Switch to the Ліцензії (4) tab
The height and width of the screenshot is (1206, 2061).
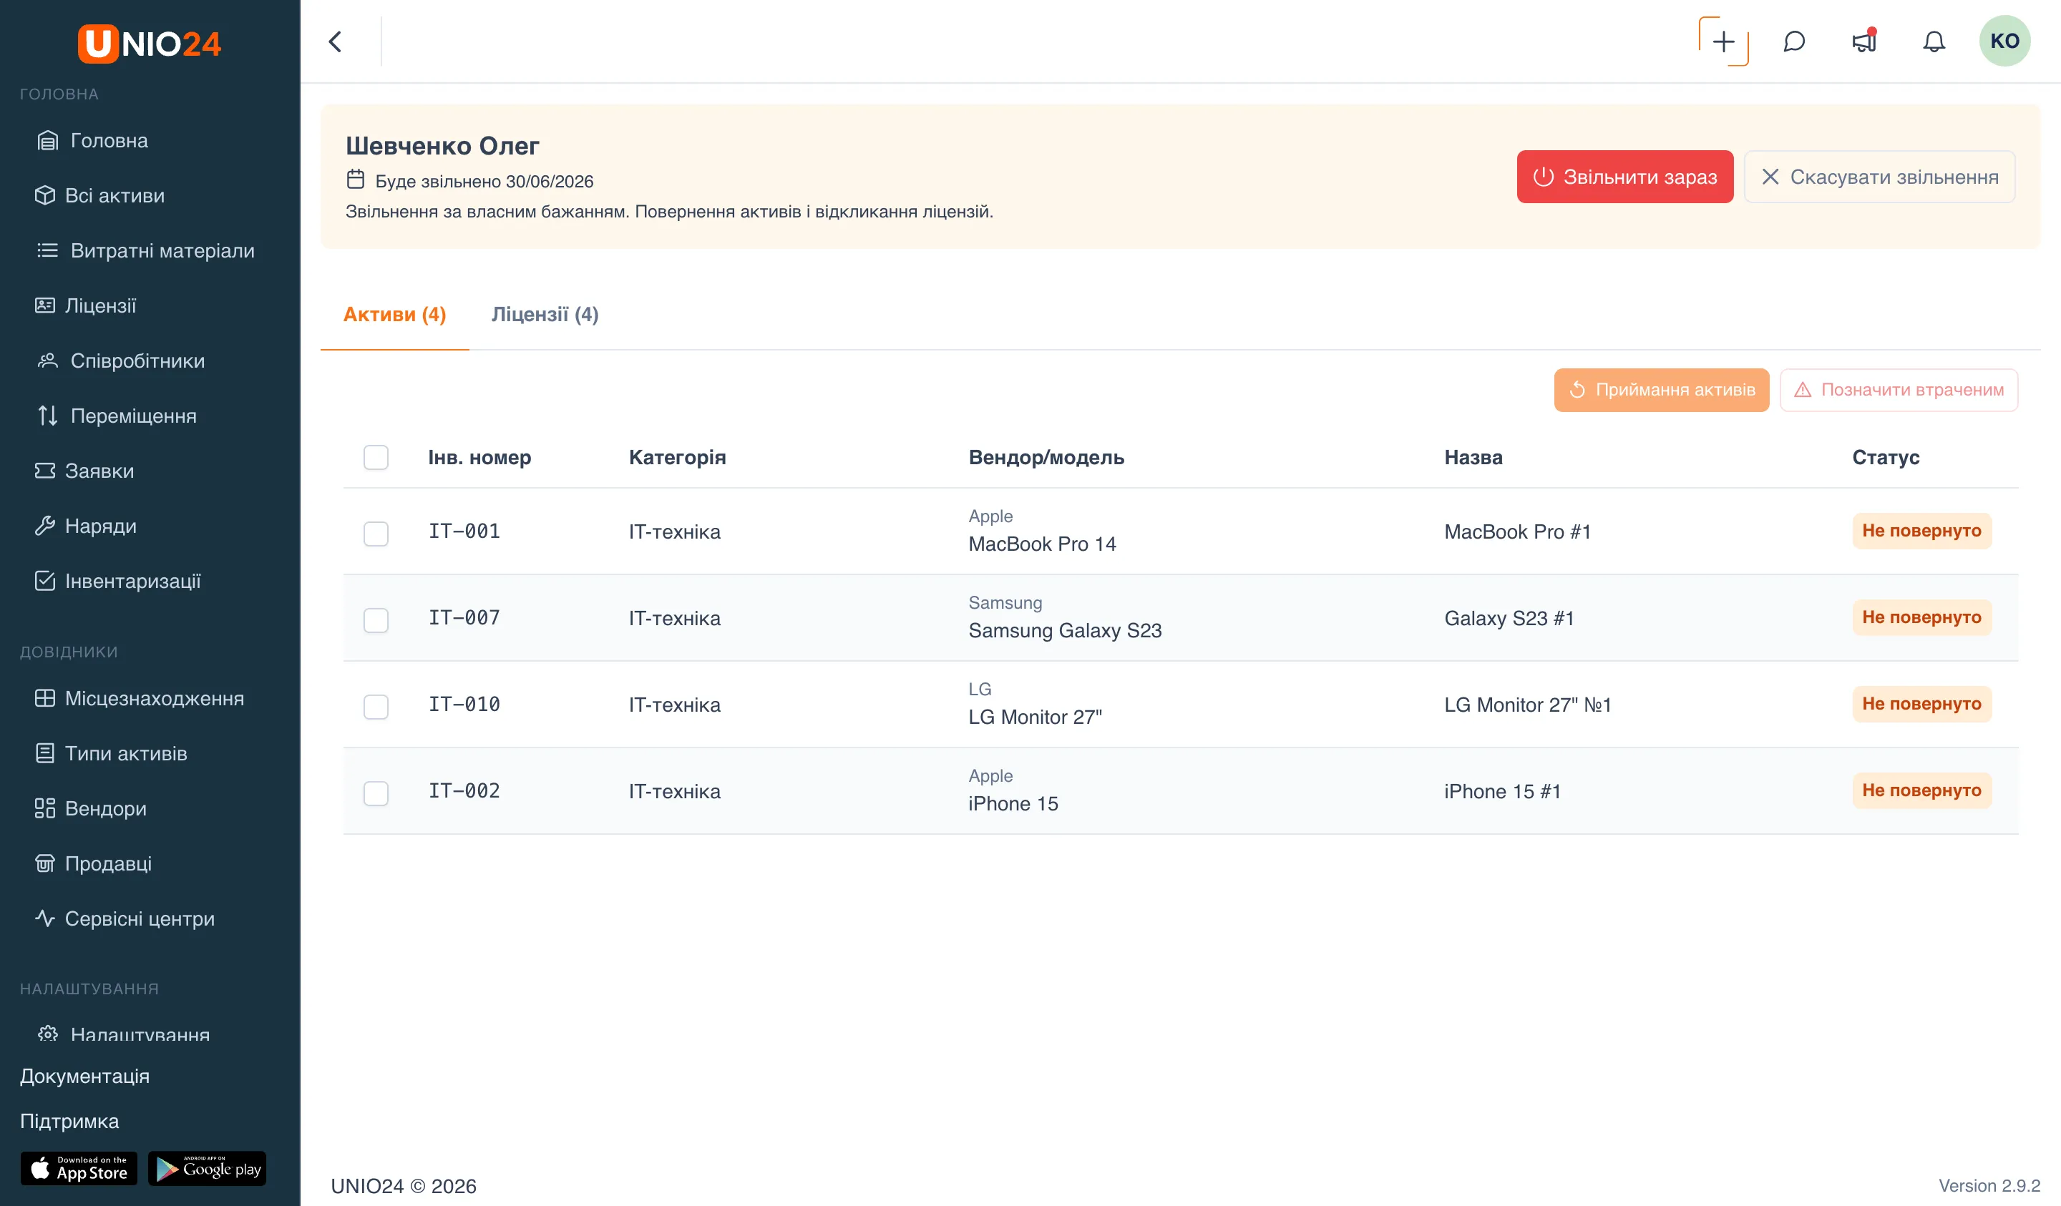pyautogui.click(x=545, y=315)
